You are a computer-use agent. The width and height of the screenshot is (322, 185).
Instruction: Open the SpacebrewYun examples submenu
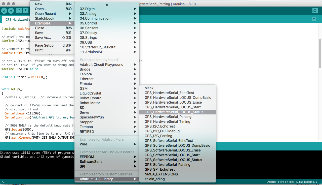(x=107, y=117)
